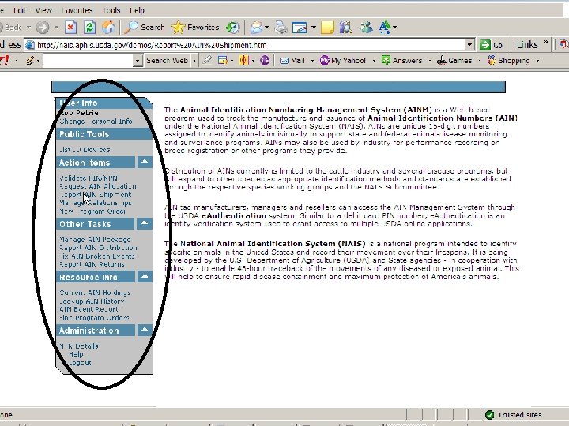Screen dimensions: 569x426
Task: Click the Edit page toolbar icon
Action: [300, 27]
